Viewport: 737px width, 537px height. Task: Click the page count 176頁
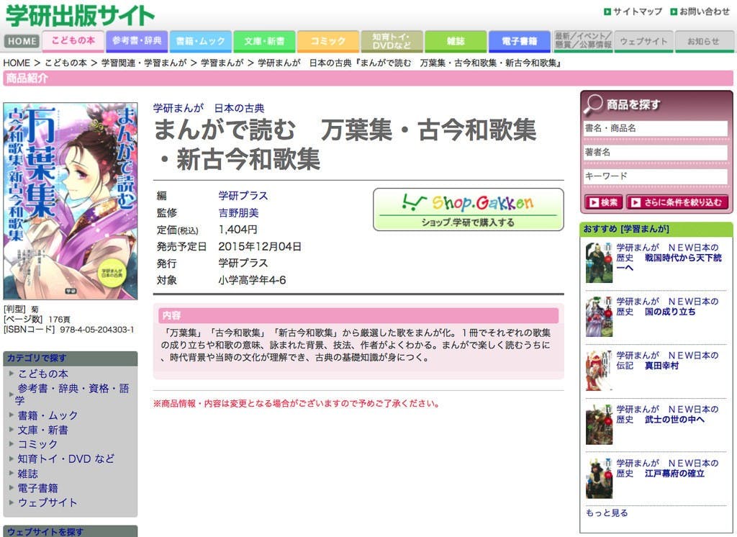coord(59,320)
